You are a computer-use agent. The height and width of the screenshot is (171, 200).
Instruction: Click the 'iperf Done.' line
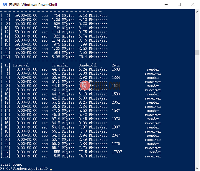11,165
